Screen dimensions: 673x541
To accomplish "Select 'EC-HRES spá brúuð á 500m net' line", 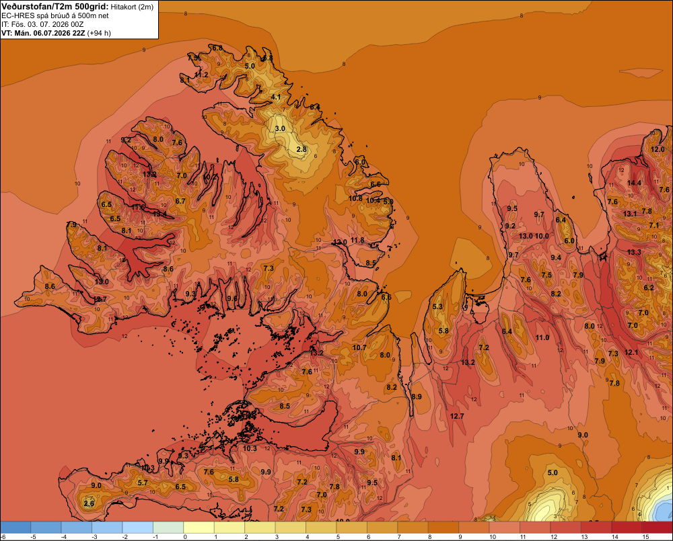I will click(55, 15).
